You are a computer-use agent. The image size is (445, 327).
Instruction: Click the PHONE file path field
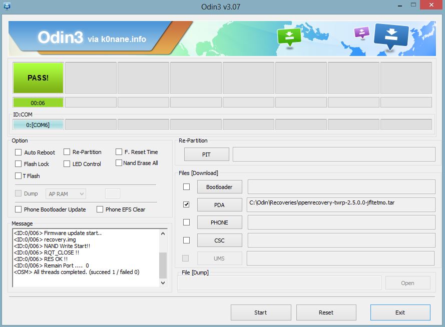pyautogui.click(x=341, y=222)
